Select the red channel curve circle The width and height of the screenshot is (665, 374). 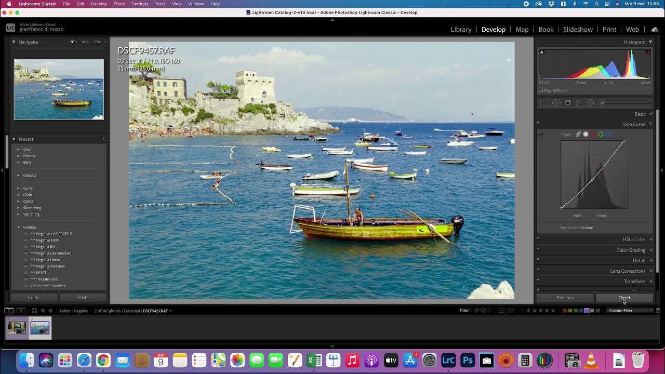(593, 134)
